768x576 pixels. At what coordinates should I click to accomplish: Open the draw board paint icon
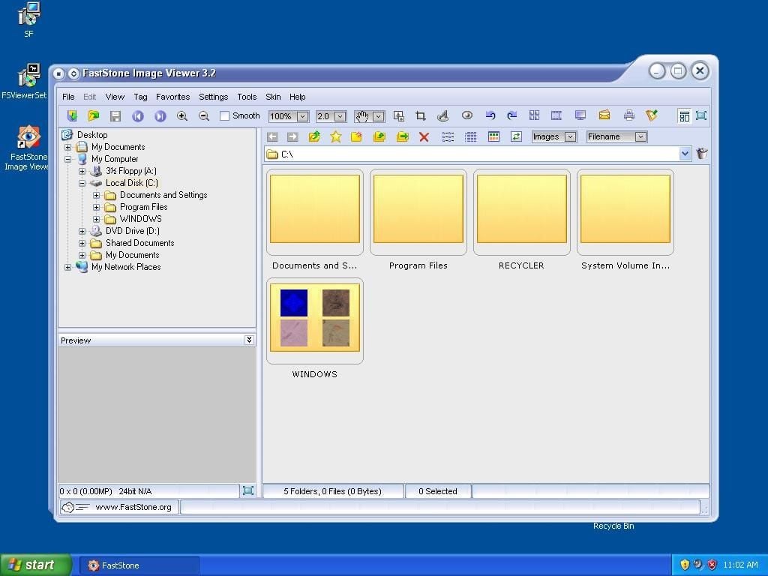442,115
